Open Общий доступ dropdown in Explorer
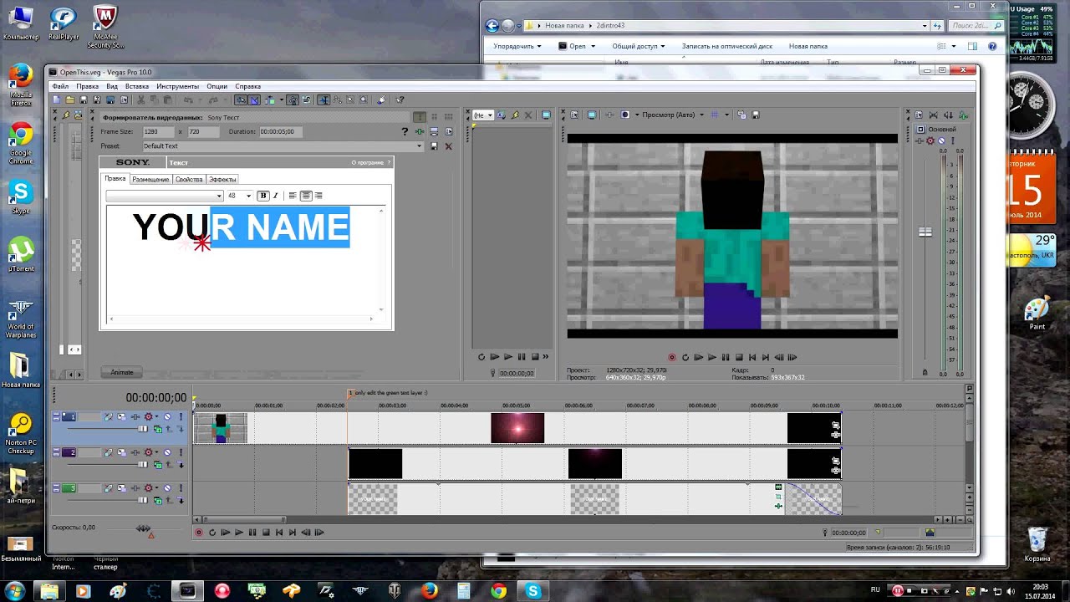Screen dimensions: 1070x602 [639, 47]
